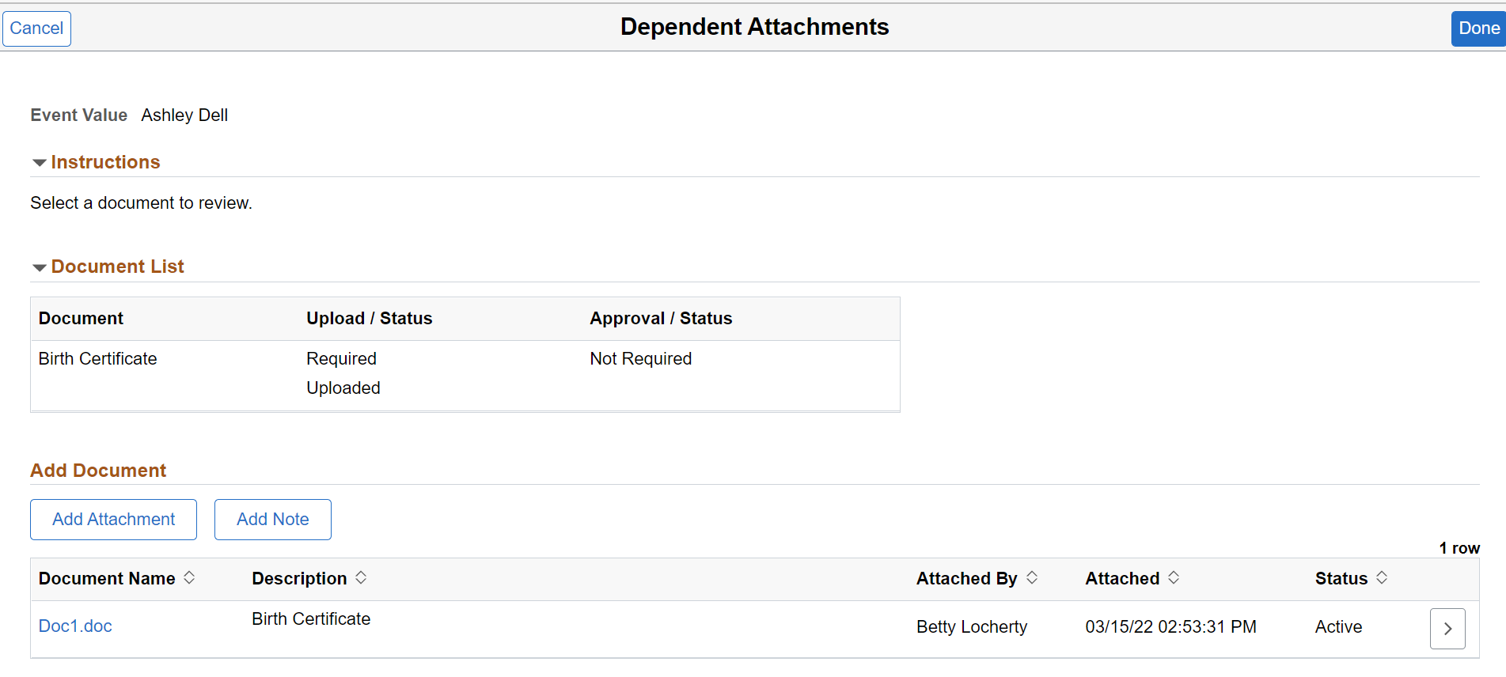Click the Description column sort icon
Viewport: 1506px width, 677px height.
coord(361,578)
